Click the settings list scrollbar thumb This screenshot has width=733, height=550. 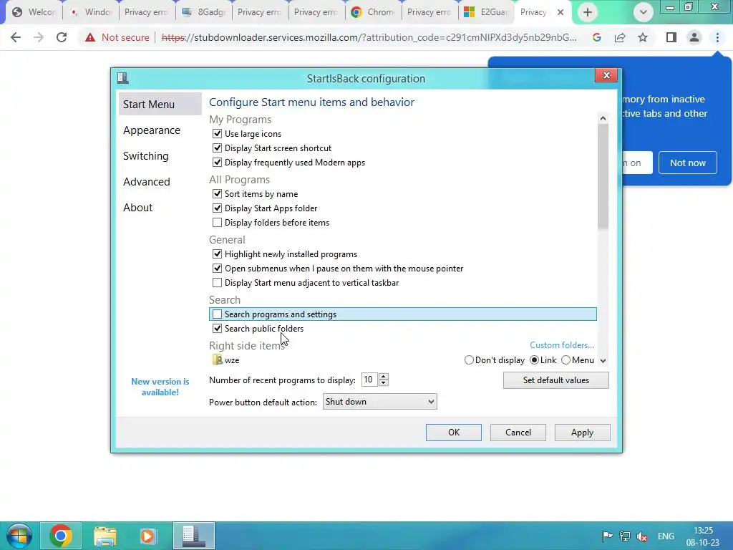[x=603, y=177]
